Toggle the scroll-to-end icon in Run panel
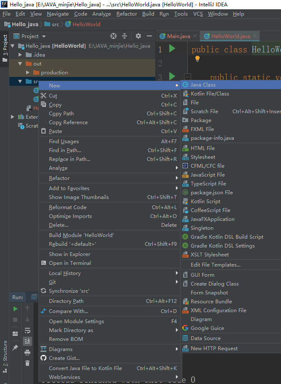The height and width of the screenshot is (384, 281). click(x=27, y=341)
